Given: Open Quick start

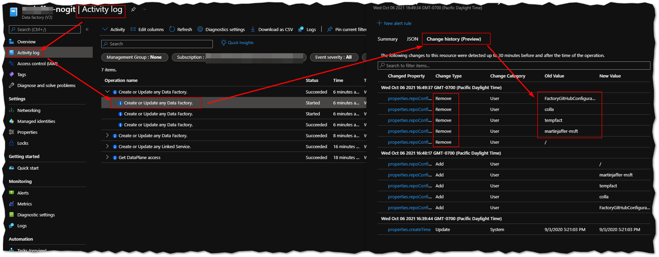Looking at the screenshot, I should tap(28, 168).
